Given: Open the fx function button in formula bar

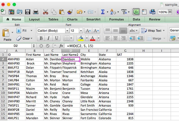Looking at the screenshot, I should [x=61, y=46].
